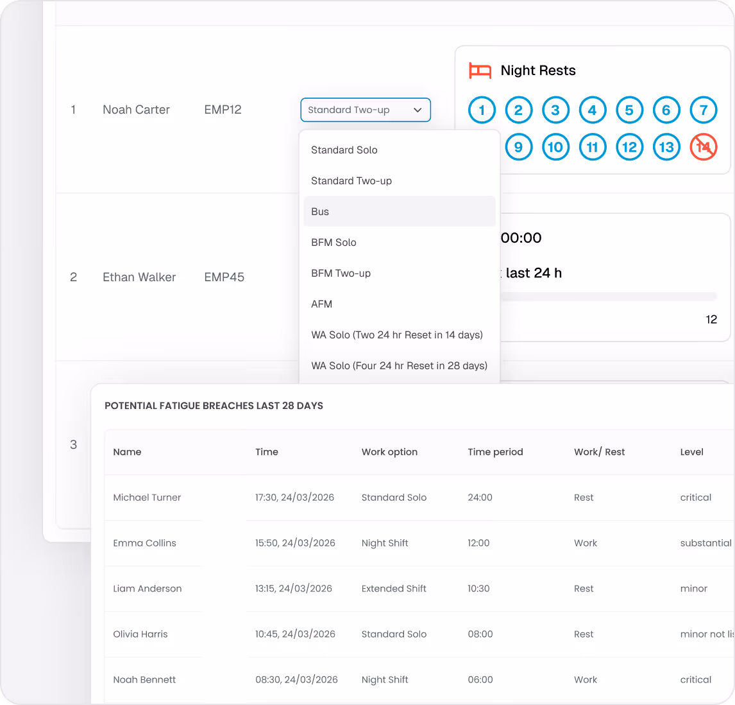This screenshot has width=735, height=705.
Task: Pick the BFM Two-up option
Action: coord(400,273)
